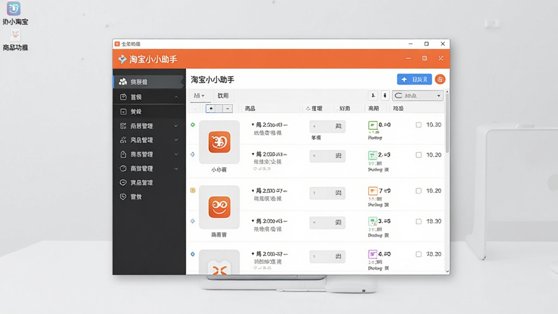Screen dimensions: 558x314
Task: Tick the checkbox beside price 10.30
Action: (418, 125)
